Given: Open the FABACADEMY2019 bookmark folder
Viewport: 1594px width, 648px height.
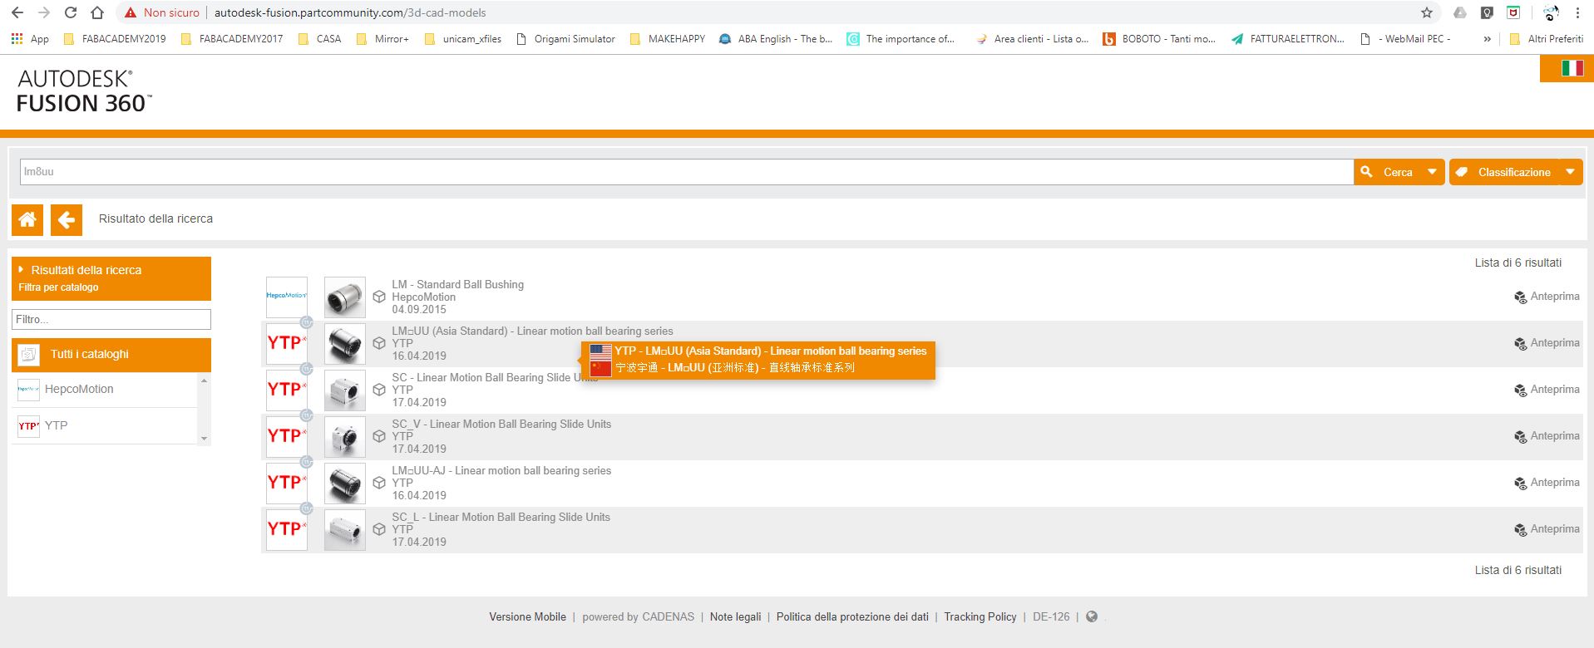Looking at the screenshot, I should (114, 39).
